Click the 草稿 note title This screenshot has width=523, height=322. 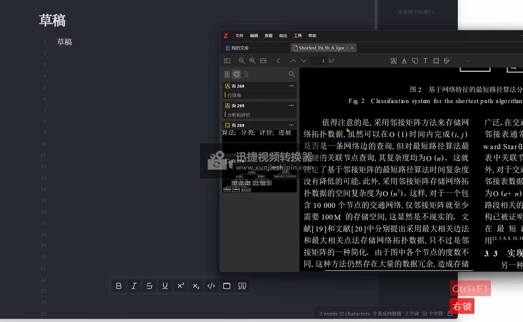coord(52,20)
